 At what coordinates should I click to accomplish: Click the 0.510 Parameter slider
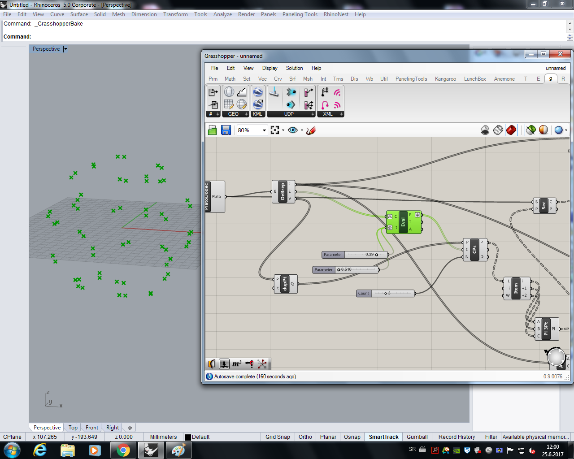[346, 270]
